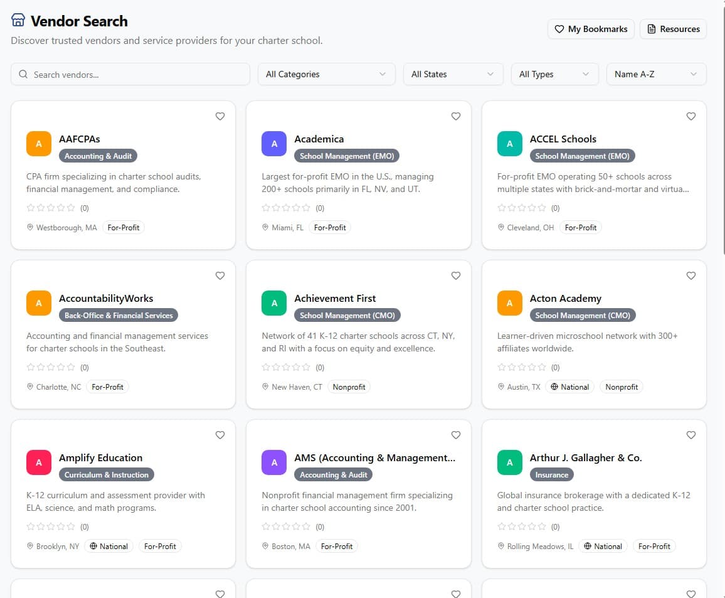The image size is (725, 598).
Task: Save Amplify Education to bookmarks
Action: (x=220, y=435)
